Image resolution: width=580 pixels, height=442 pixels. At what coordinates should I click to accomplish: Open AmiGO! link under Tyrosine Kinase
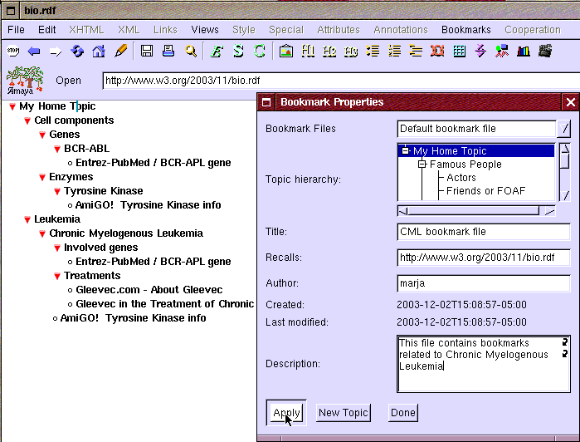click(148, 205)
